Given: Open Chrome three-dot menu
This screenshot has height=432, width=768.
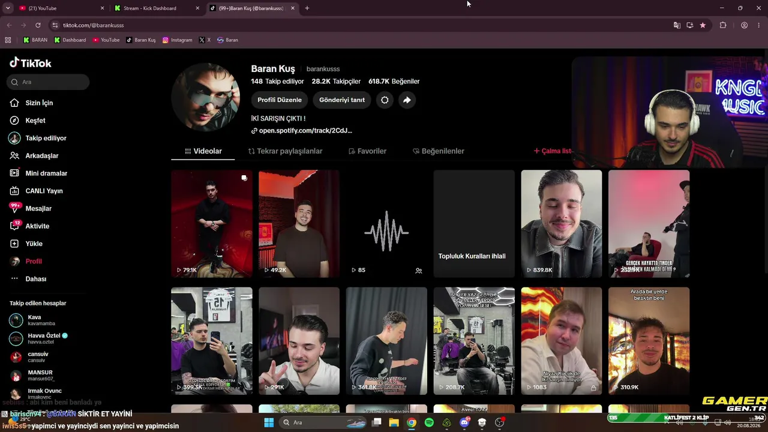Looking at the screenshot, I should 758,25.
